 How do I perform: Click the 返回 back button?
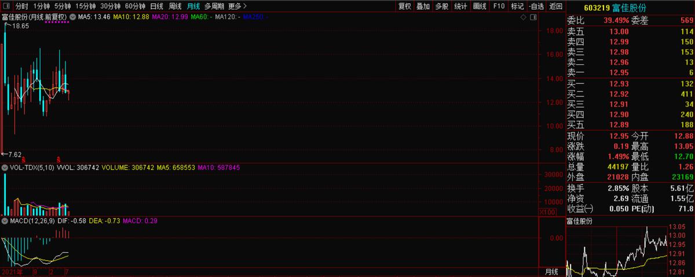point(555,6)
